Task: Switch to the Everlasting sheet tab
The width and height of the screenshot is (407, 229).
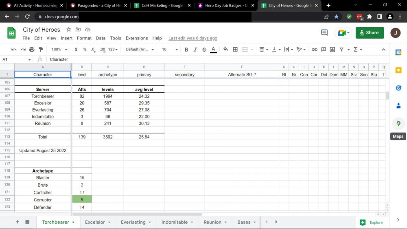Action: pyautogui.click(x=133, y=222)
